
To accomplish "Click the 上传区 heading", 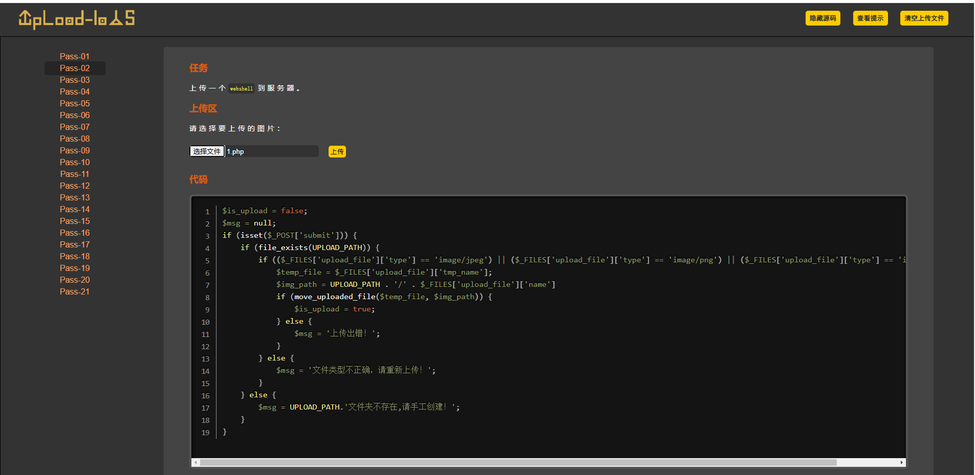I will (x=203, y=108).
